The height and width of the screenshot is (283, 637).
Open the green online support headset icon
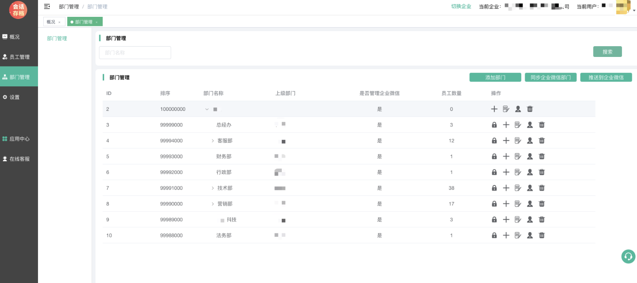628,256
